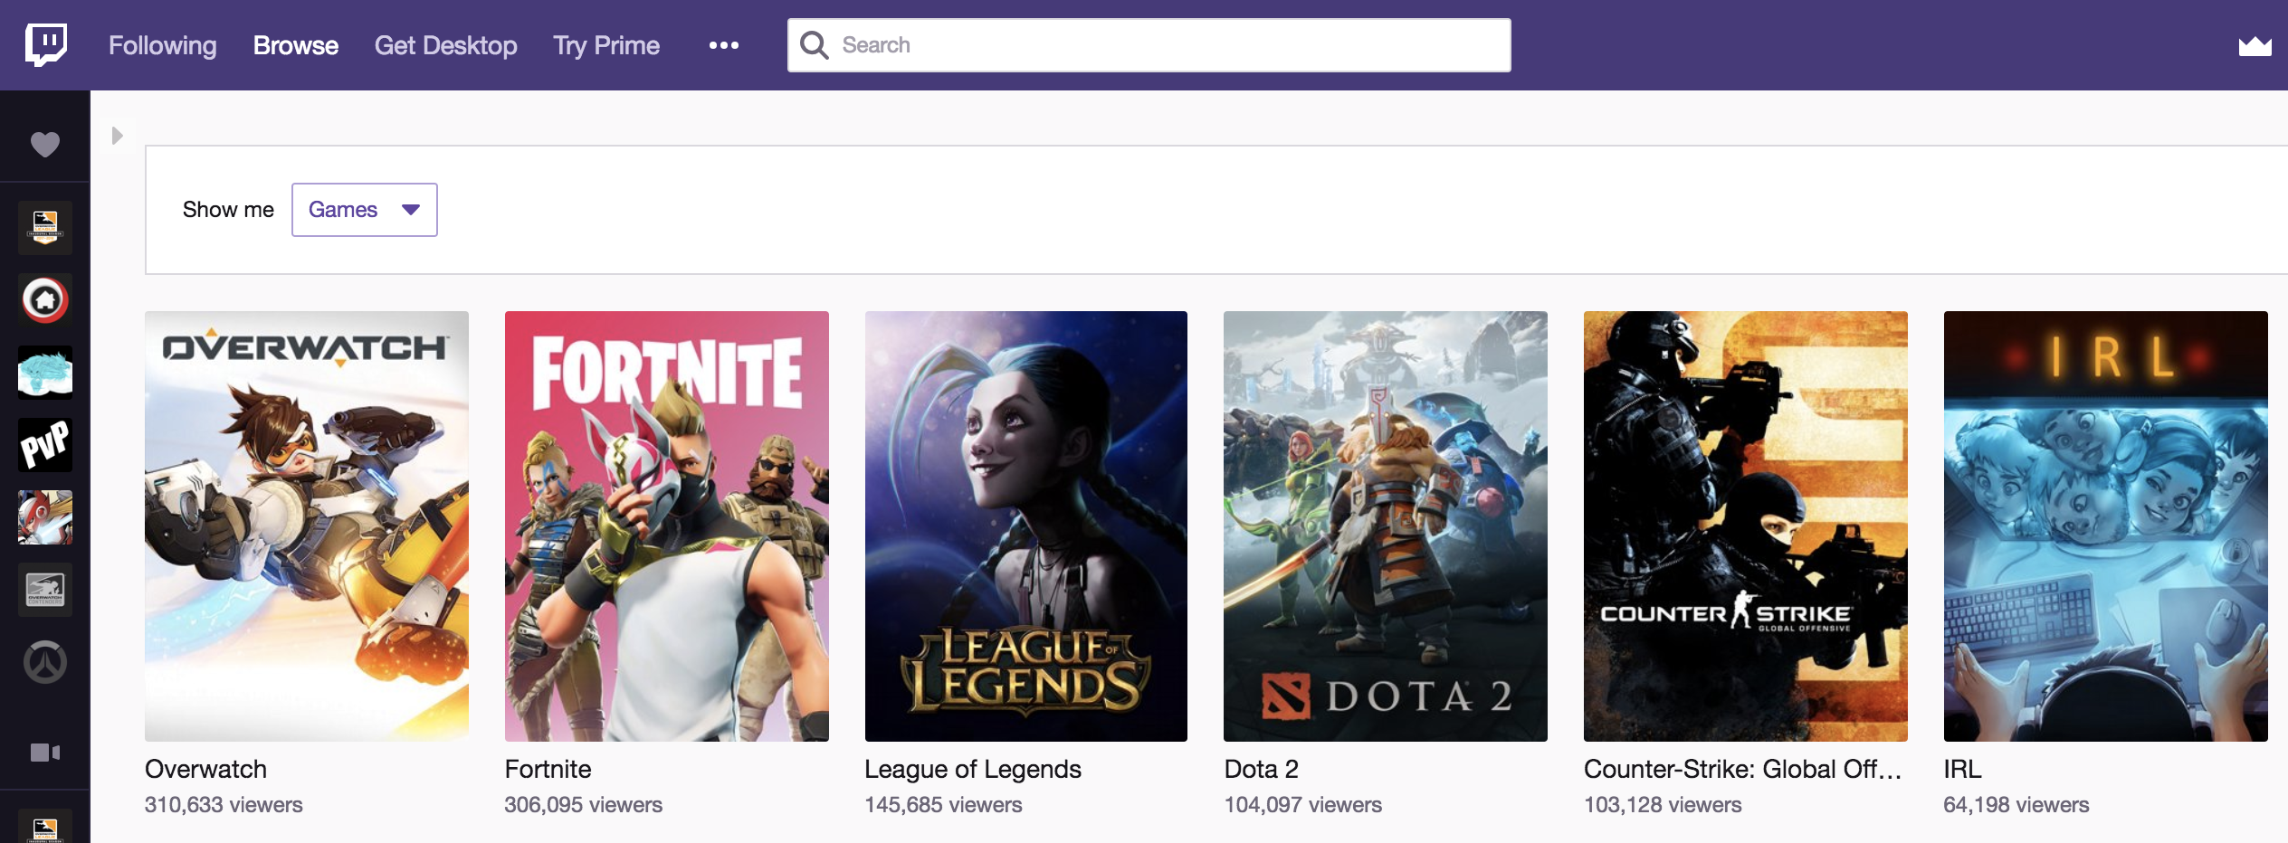Screen dimensions: 2288x843
Task: Click the video camera icon in sidebar
Action: 45,753
